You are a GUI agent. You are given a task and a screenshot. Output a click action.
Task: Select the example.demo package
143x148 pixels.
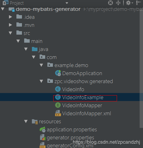click(71, 65)
